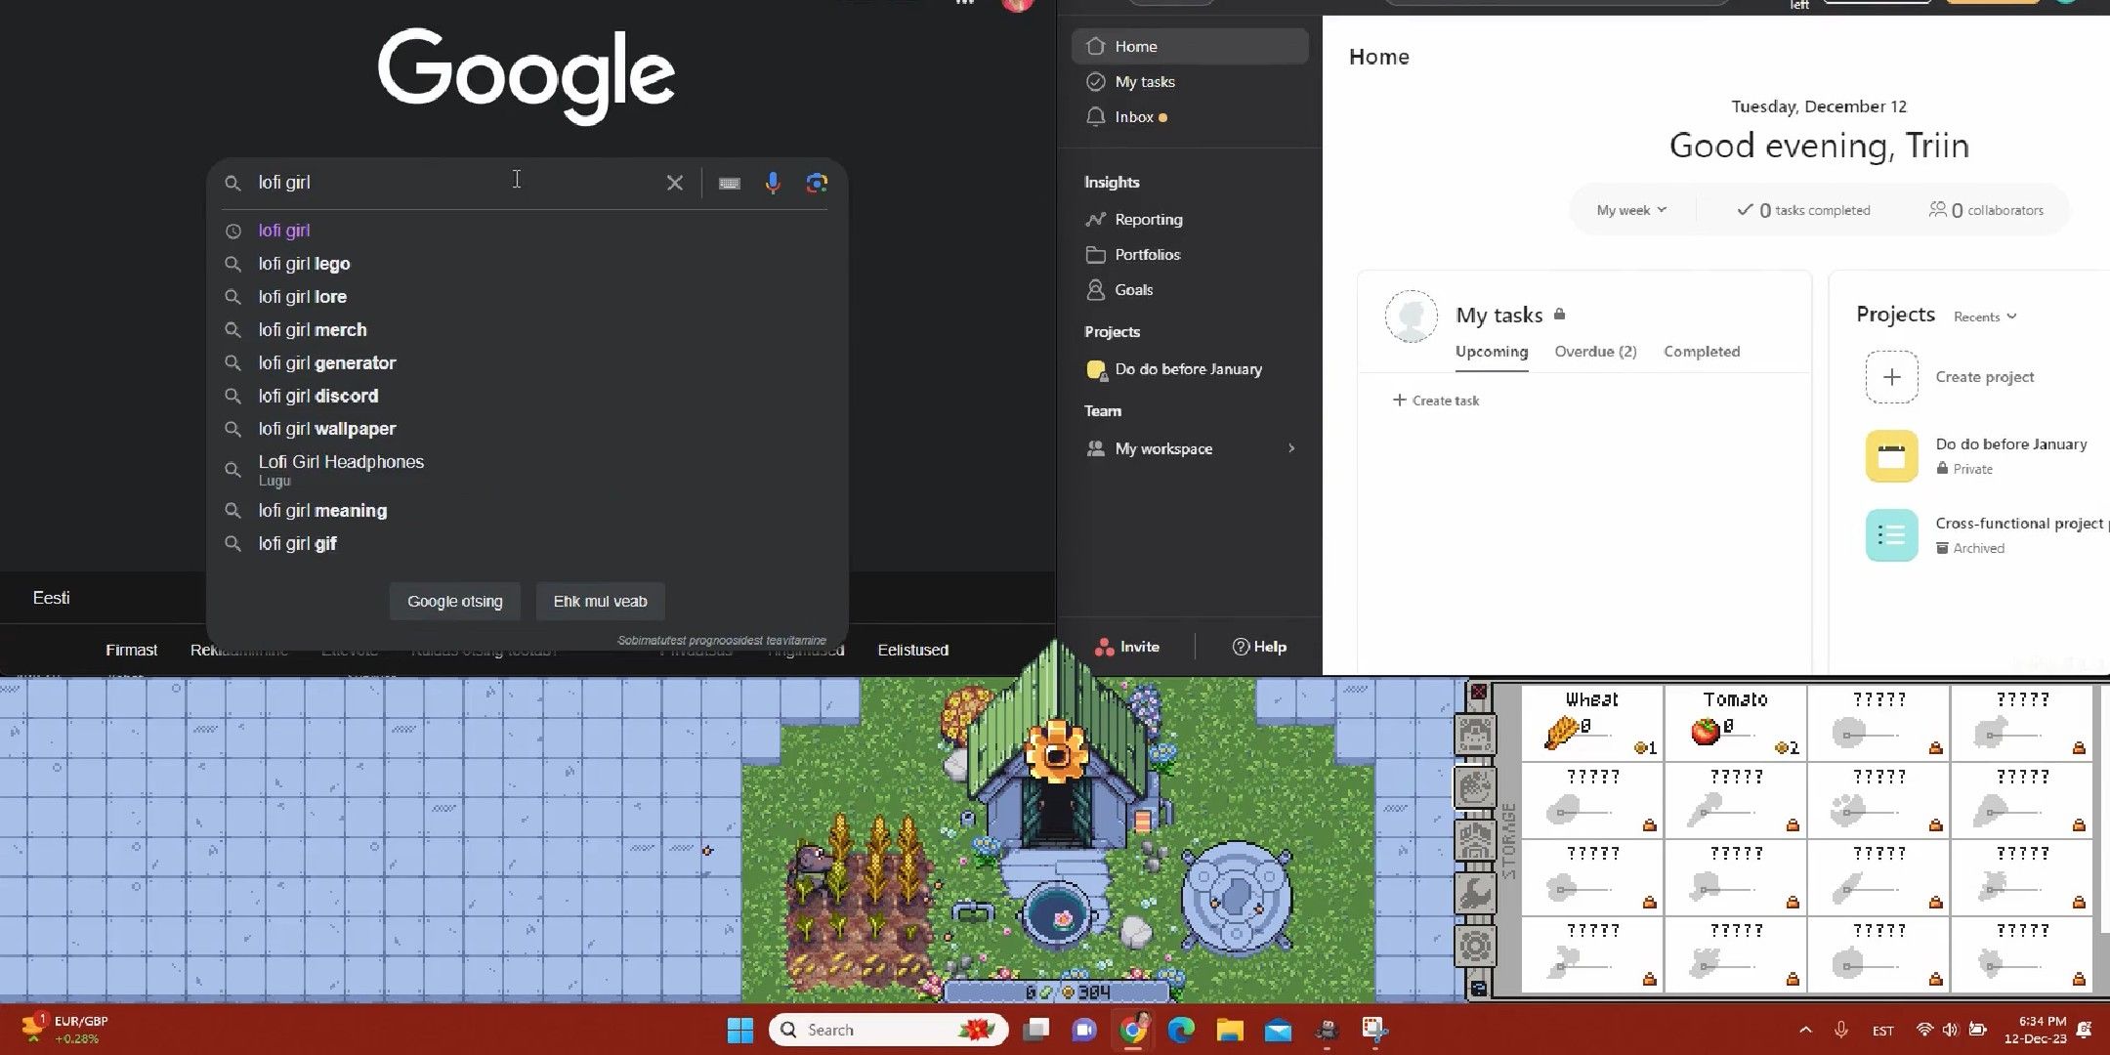Open the Windows Start menu
Screen dimensions: 2110x1055
[740, 1030]
